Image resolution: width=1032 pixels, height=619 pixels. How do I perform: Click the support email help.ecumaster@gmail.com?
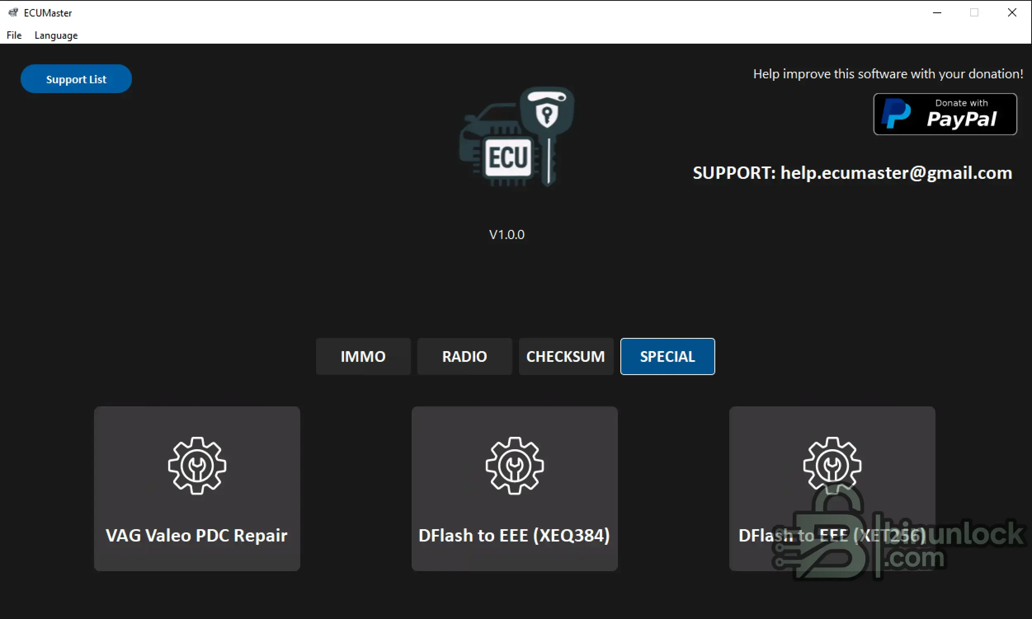pyautogui.click(x=896, y=173)
